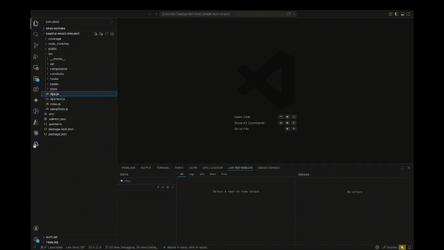Switch to Terminal panel tab
444x250 pixels.
tap(163, 168)
